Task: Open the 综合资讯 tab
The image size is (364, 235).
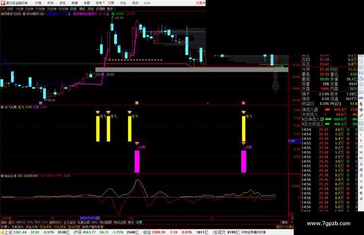Action: coord(46,227)
